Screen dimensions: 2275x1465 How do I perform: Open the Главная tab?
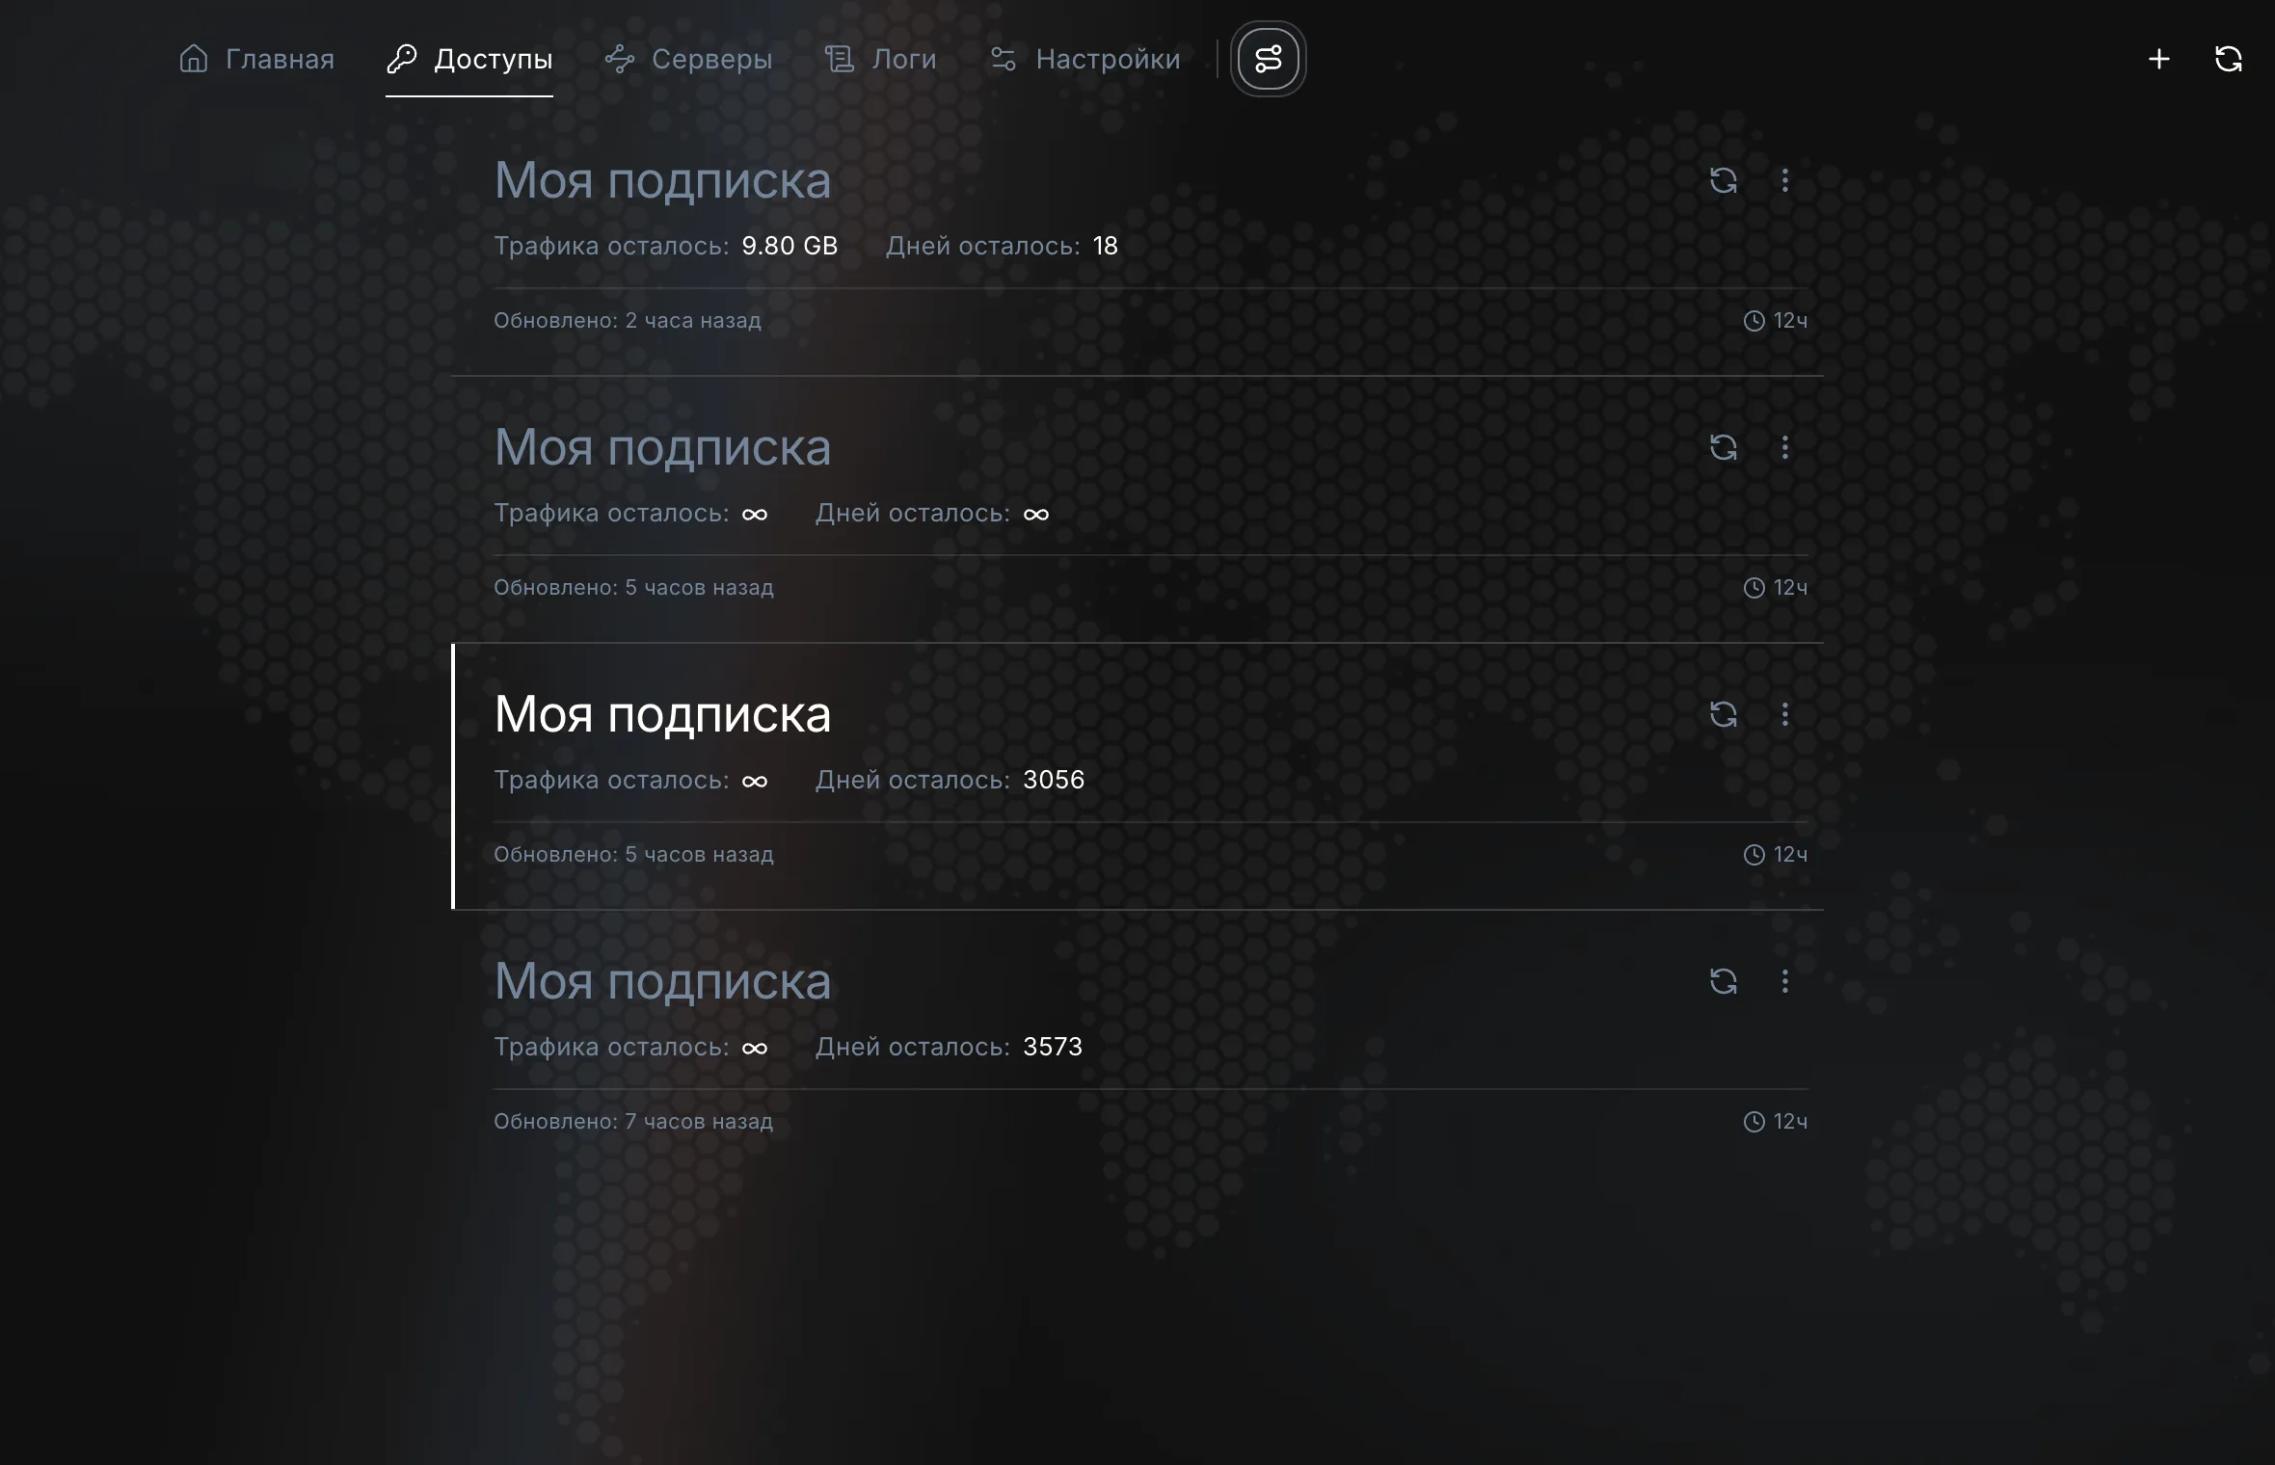pyautogui.click(x=256, y=59)
